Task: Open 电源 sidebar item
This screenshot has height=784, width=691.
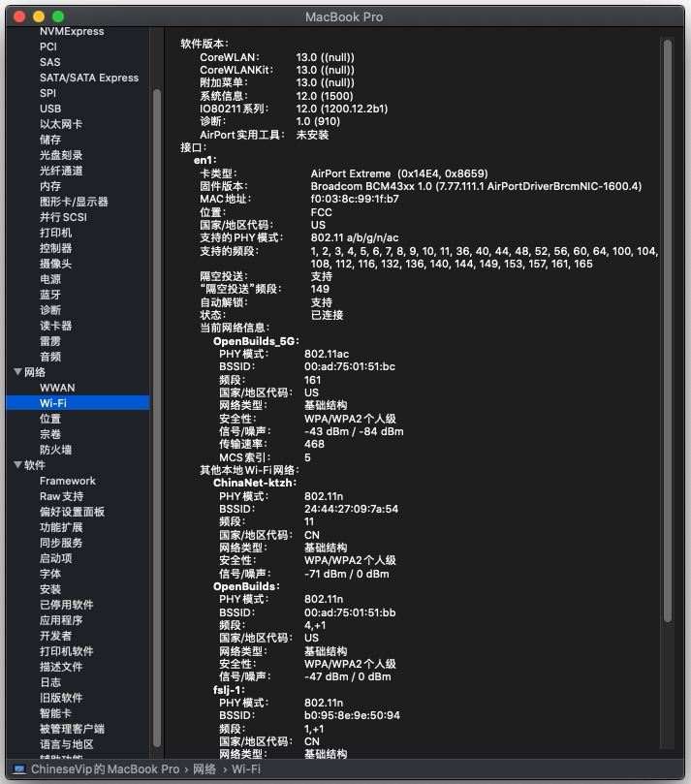Action: (50, 279)
